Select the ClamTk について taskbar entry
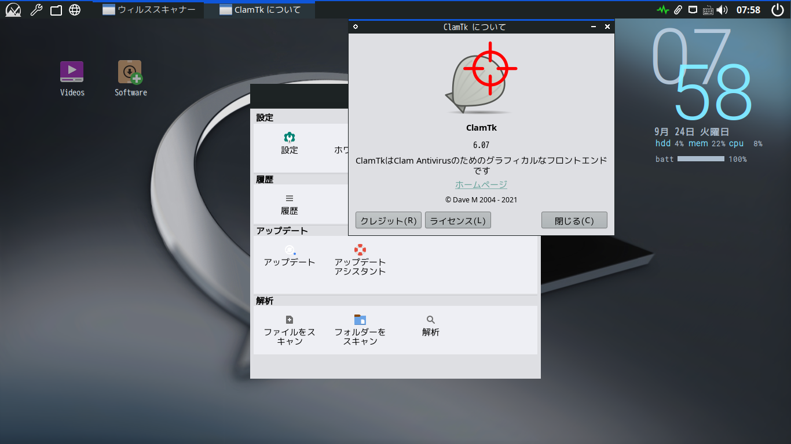Image resolution: width=791 pixels, height=444 pixels. pos(259,9)
